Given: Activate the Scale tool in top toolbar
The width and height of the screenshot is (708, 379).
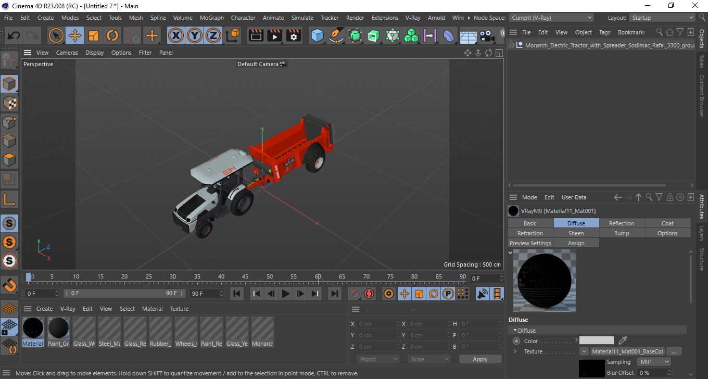Looking at the screenshot, I should pyautogui.click(x=94, y=36).
